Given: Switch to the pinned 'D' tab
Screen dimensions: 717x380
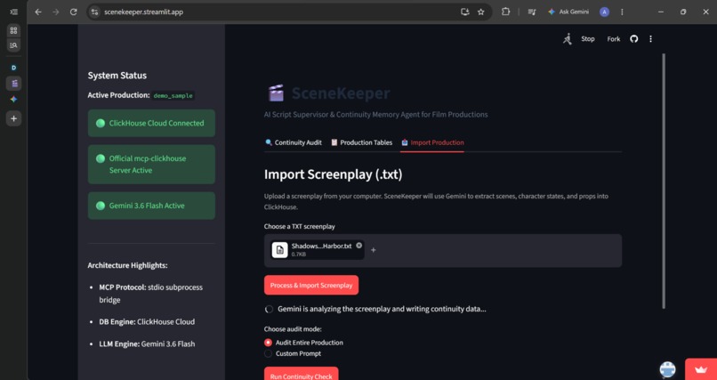Looking at the screenshot, I should click(13, 68).
